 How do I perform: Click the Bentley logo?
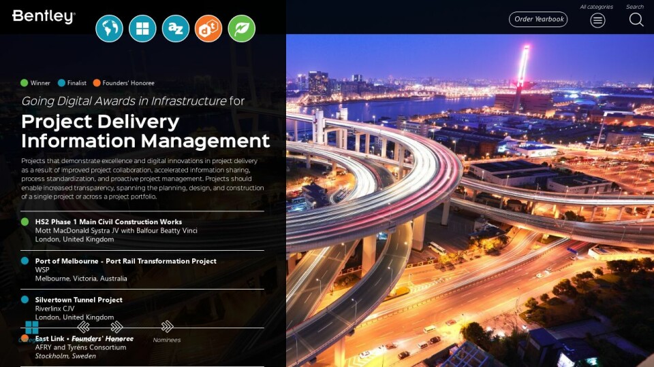click(44, 16)
